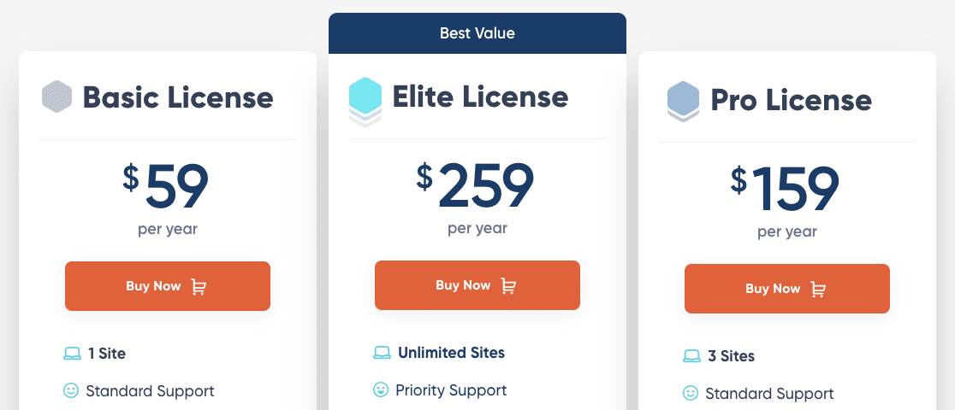Click the Pro License blue hexagon icon
Screen dimensions: 955x410
pos(684,102)
